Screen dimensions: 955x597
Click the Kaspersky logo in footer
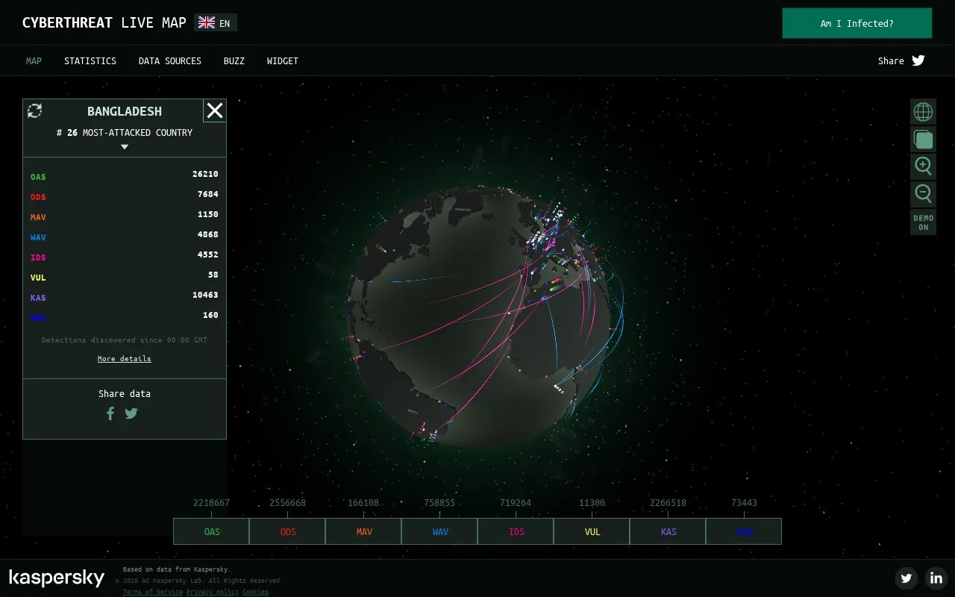click(x=57, y=578)
